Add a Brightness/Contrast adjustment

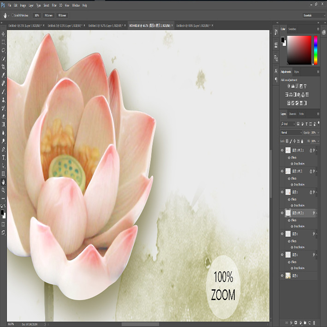click(289, 86)
